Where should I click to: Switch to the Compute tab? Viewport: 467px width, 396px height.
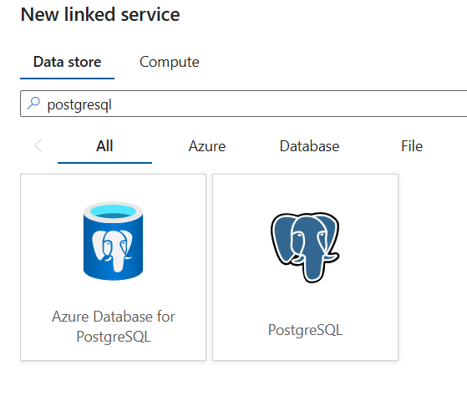tap(169, 62)
